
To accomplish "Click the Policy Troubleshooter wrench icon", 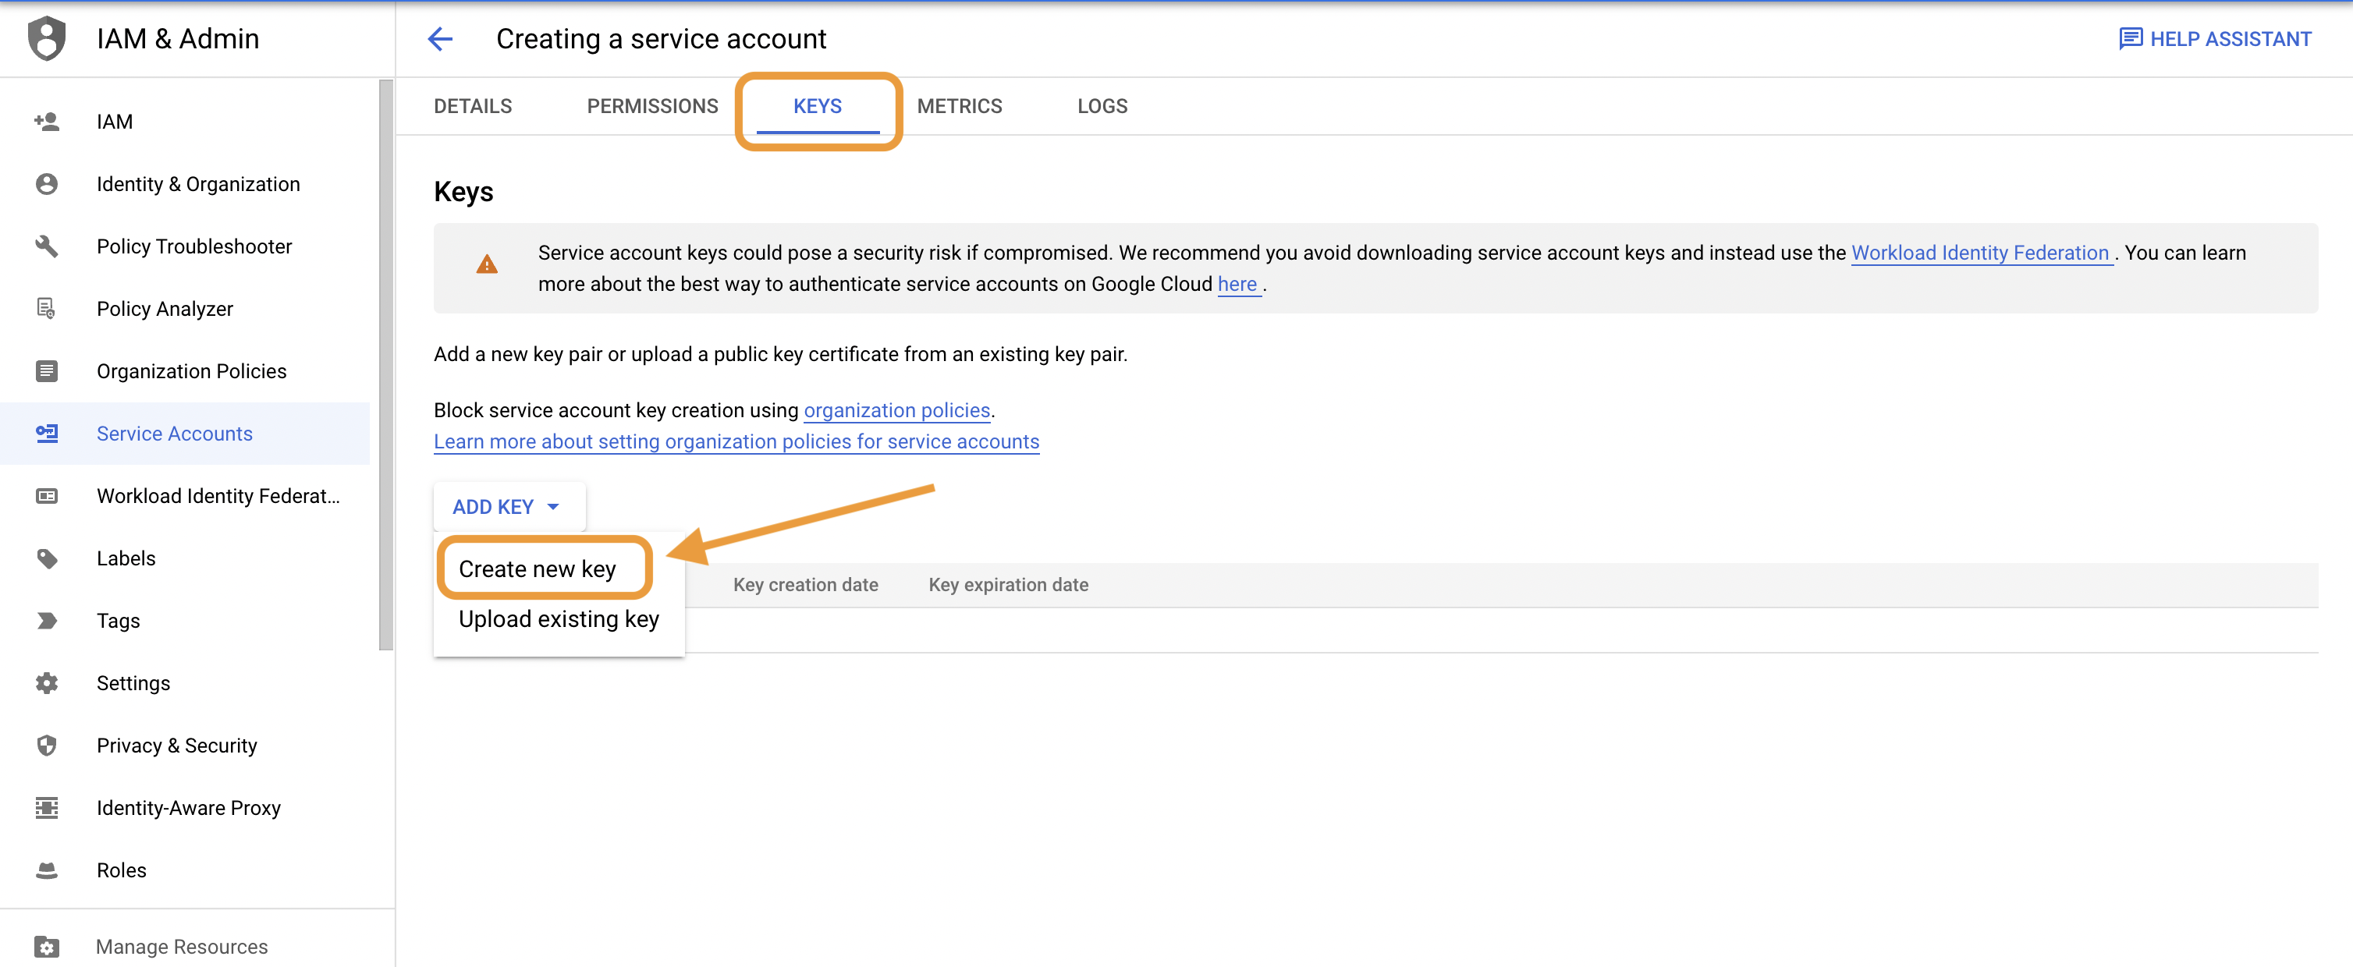I will point(47,246).
